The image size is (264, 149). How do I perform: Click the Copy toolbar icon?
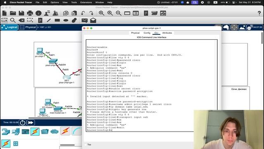(x=66, y=13)
